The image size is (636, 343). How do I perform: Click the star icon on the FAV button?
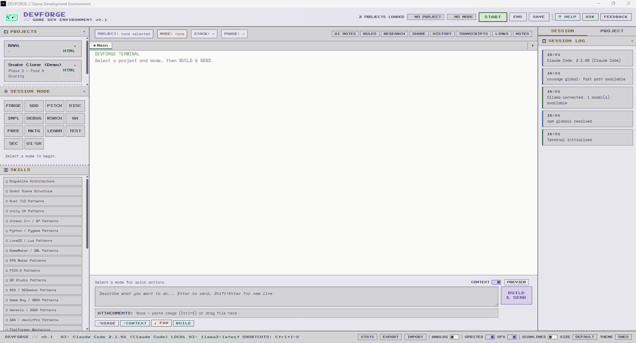tap(155, 323)
